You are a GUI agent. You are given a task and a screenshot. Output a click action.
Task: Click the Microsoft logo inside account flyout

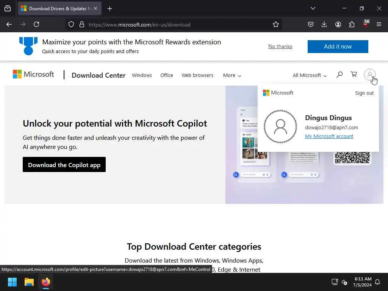coord(278,93)
